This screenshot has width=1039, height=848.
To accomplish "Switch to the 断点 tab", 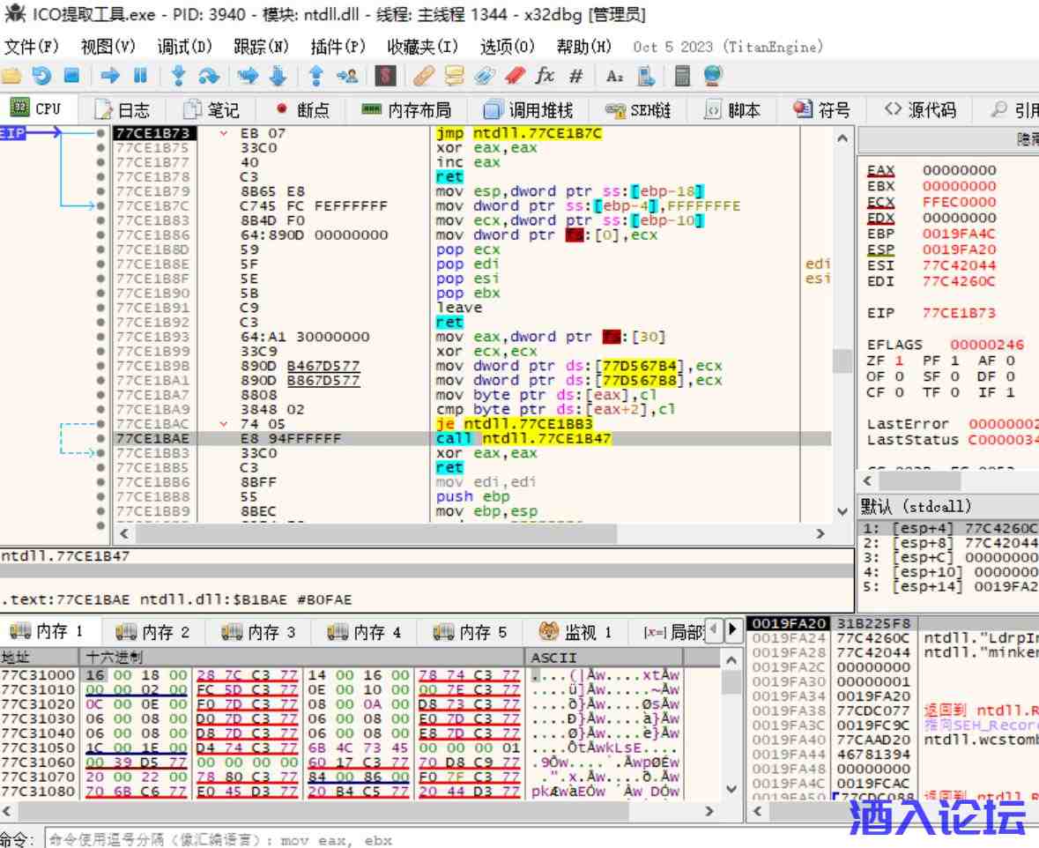I will tap(303, 109).
